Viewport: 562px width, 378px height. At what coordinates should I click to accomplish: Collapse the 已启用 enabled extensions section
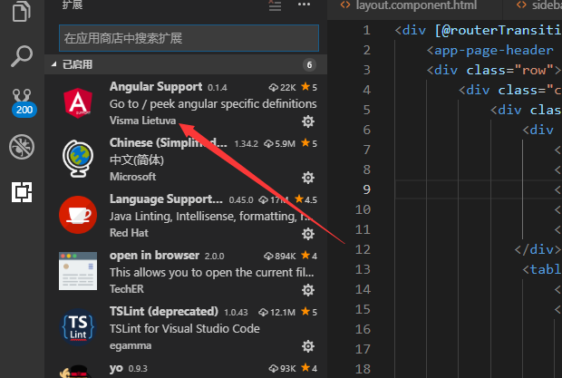(x=186, y=64)
